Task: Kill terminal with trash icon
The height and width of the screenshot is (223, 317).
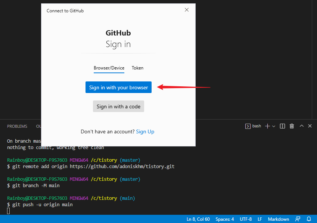Action: (x=292, y=126)
